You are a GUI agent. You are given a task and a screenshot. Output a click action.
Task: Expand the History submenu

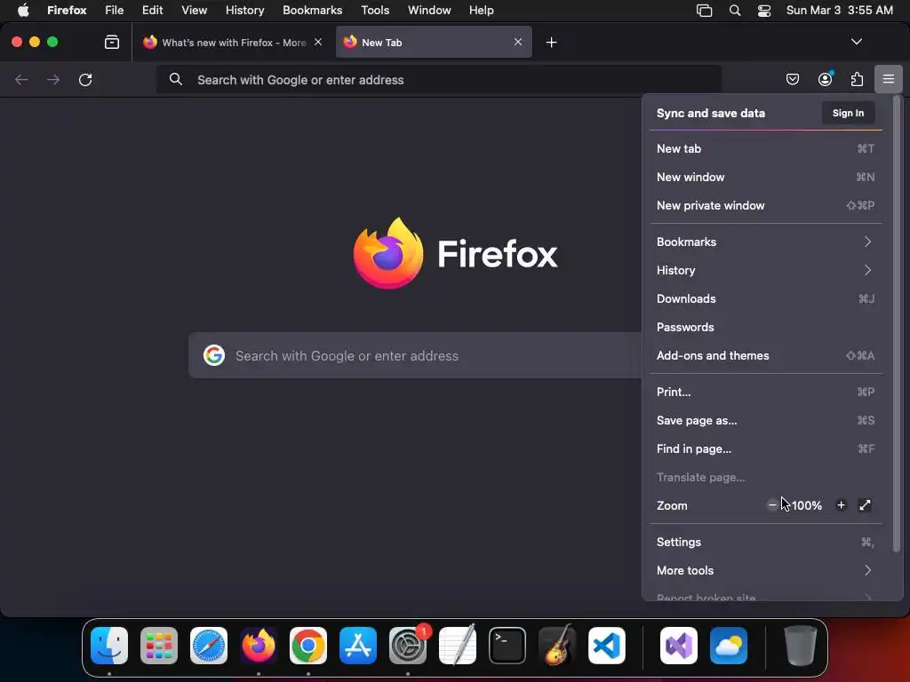click(766, 270)
